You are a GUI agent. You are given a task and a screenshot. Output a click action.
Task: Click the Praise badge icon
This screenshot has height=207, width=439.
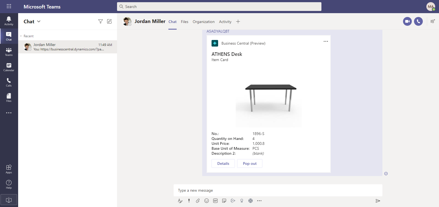(242, 201)
